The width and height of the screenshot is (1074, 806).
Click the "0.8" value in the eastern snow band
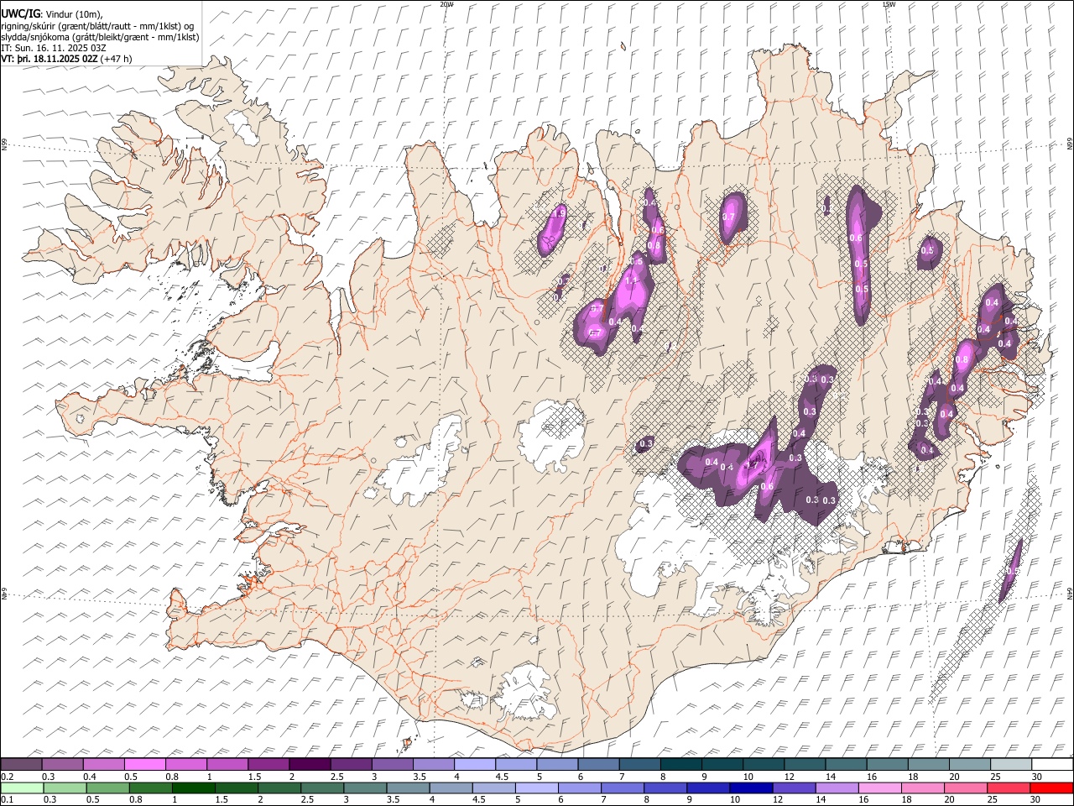coord(962,359)
